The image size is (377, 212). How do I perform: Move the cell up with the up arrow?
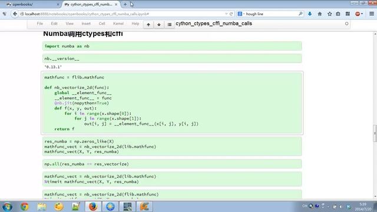[148, 25]
